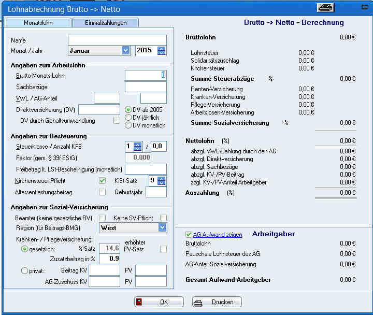Click the Drucken button

217,302
